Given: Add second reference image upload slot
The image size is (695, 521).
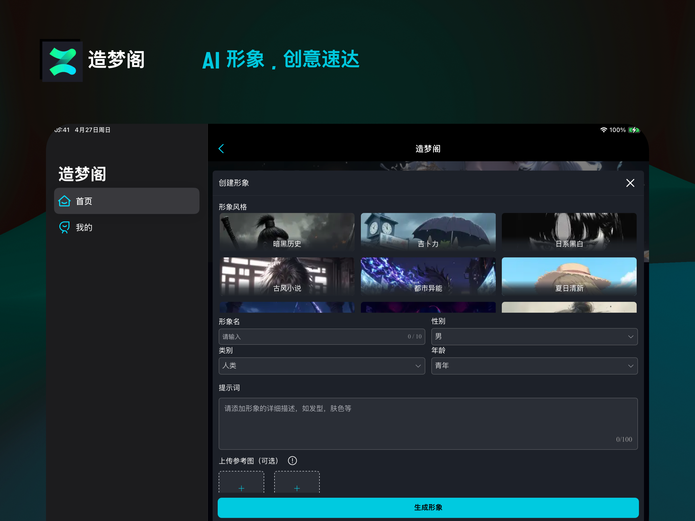Looking at the screenshot, I should (x=297, y=482).
